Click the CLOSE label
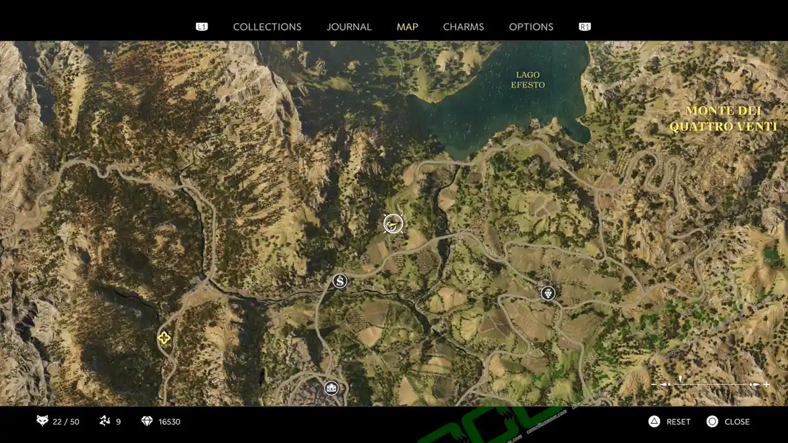 737,422
